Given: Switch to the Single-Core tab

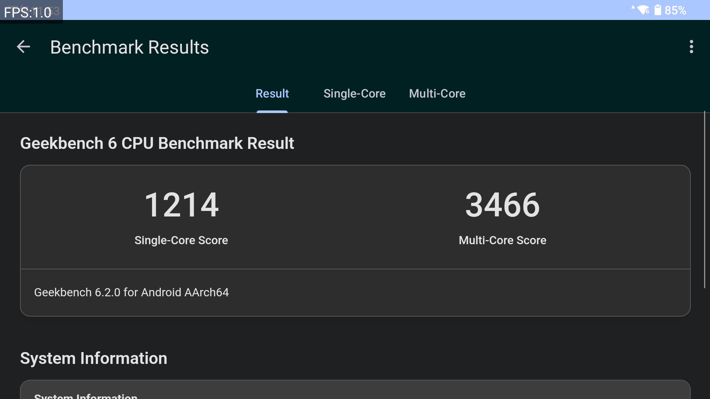Looking at the screenshot, I should tap(354, 93).
